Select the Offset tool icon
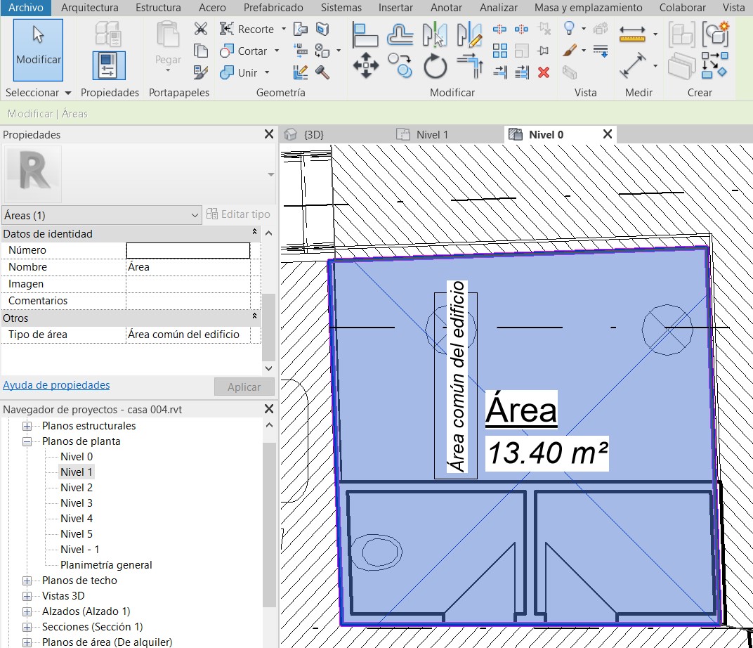Screen dimensions: 753x648 pyautogui.click(x=400, y=34)
